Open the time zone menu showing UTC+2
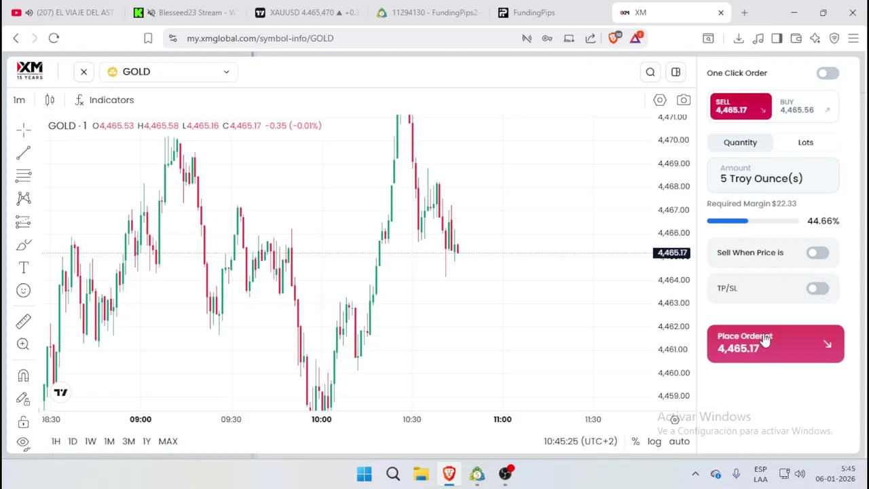 tap(580, 441)
